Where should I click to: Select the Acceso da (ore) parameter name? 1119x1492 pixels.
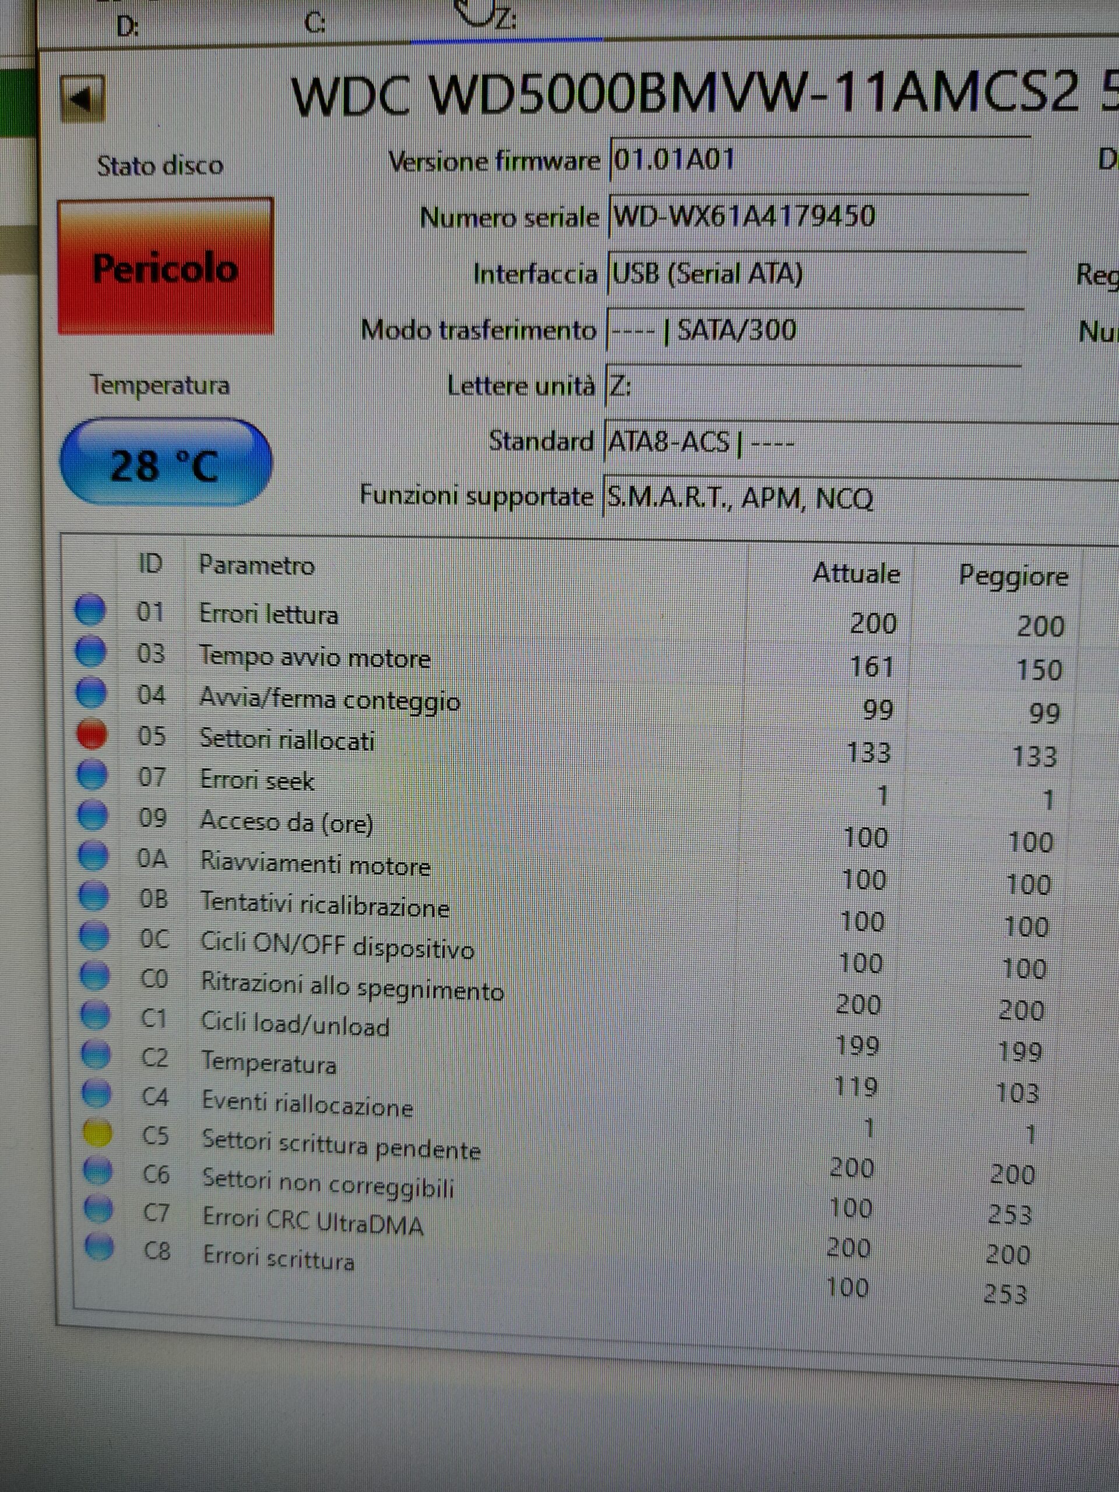(x=287, y=822)
